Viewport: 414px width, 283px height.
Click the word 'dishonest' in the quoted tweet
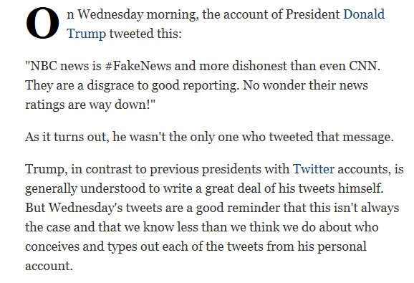[x=259, y=66]
